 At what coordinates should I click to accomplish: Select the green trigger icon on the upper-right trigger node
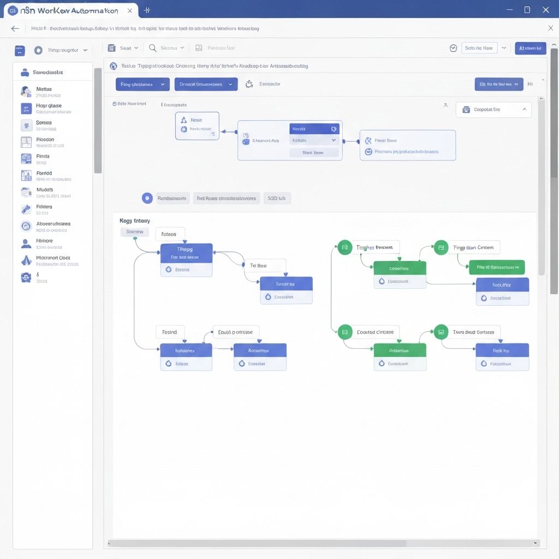(441, 247)
